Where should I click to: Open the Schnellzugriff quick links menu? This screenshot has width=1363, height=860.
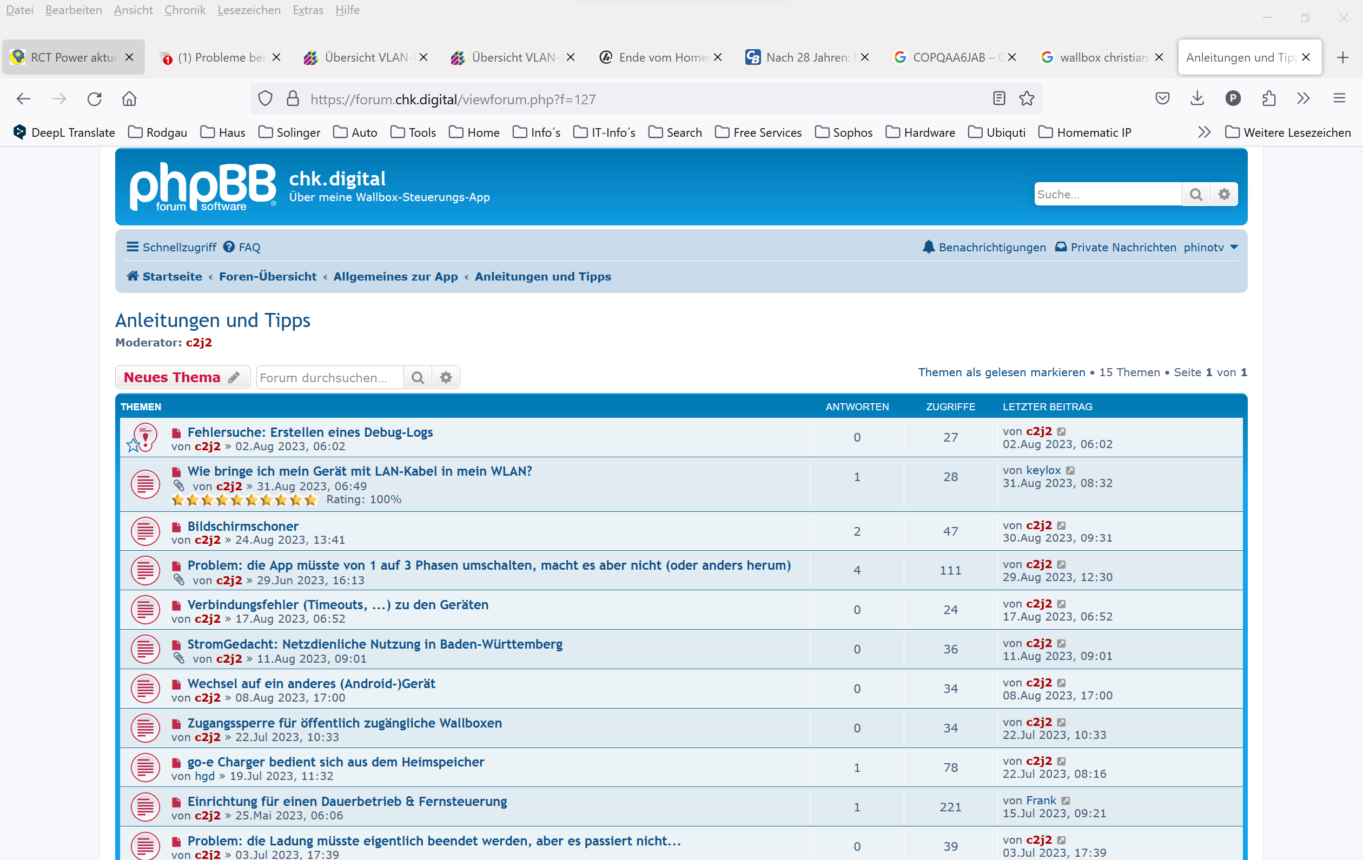171,247
